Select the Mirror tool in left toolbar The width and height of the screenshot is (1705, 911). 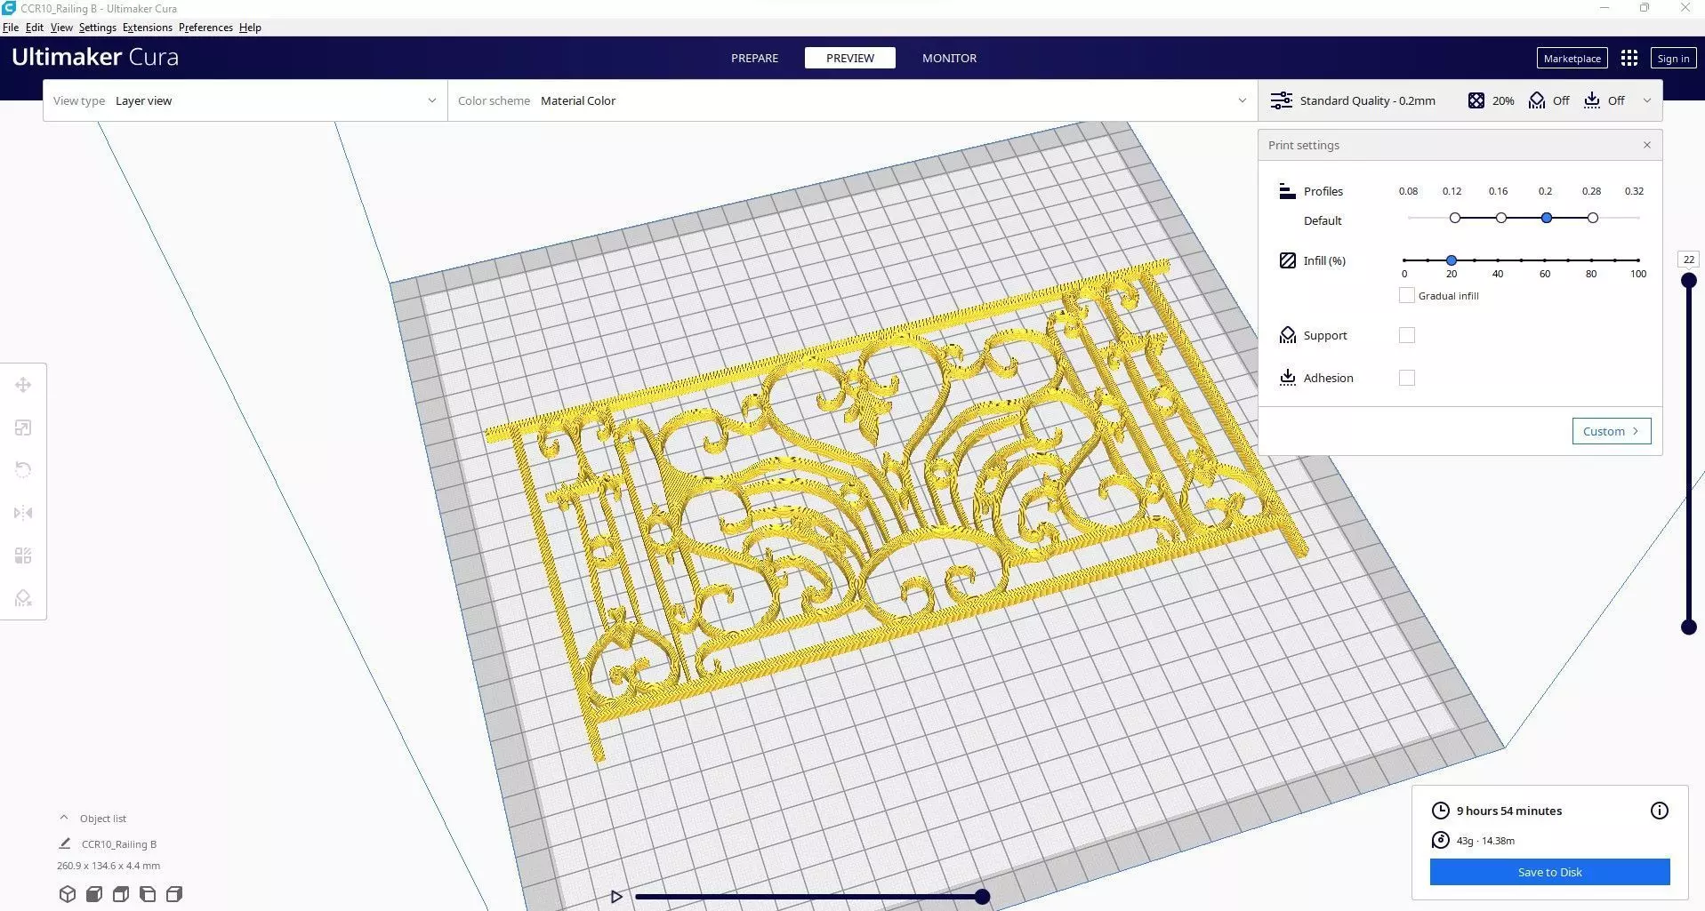click(23, 513)
